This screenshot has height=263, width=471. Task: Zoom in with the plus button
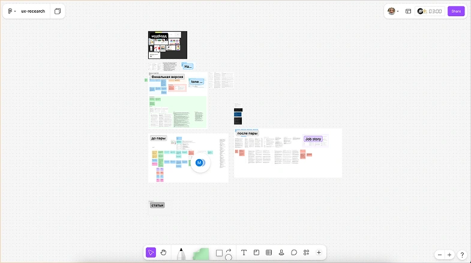coord(449,255)
